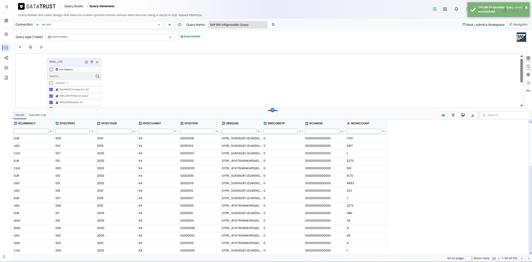Viewport: 532px width, 262px height.
Task: Expand the Connection SAP BW dropdown
Action: 98,25
